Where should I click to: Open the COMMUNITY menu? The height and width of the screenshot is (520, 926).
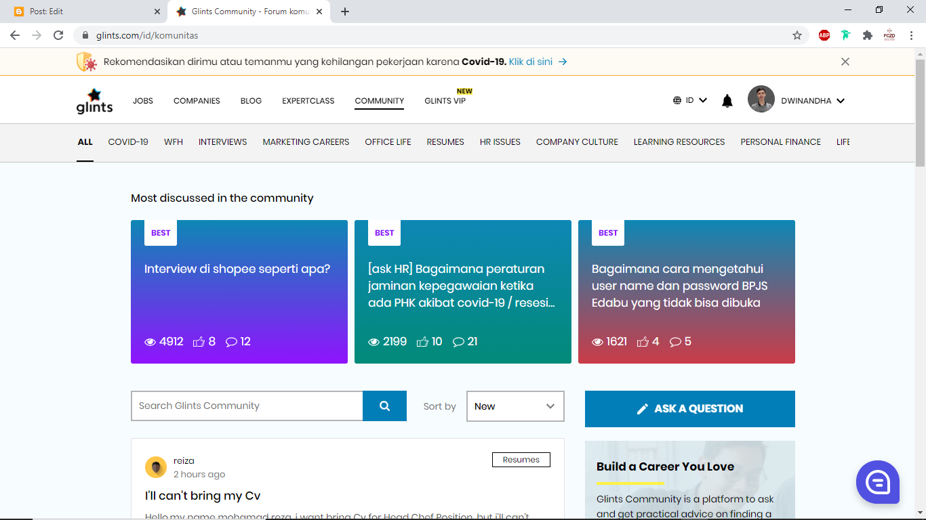pos(380,101)
